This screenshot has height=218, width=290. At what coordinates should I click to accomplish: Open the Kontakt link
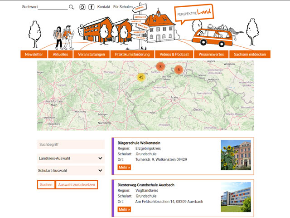104,7
